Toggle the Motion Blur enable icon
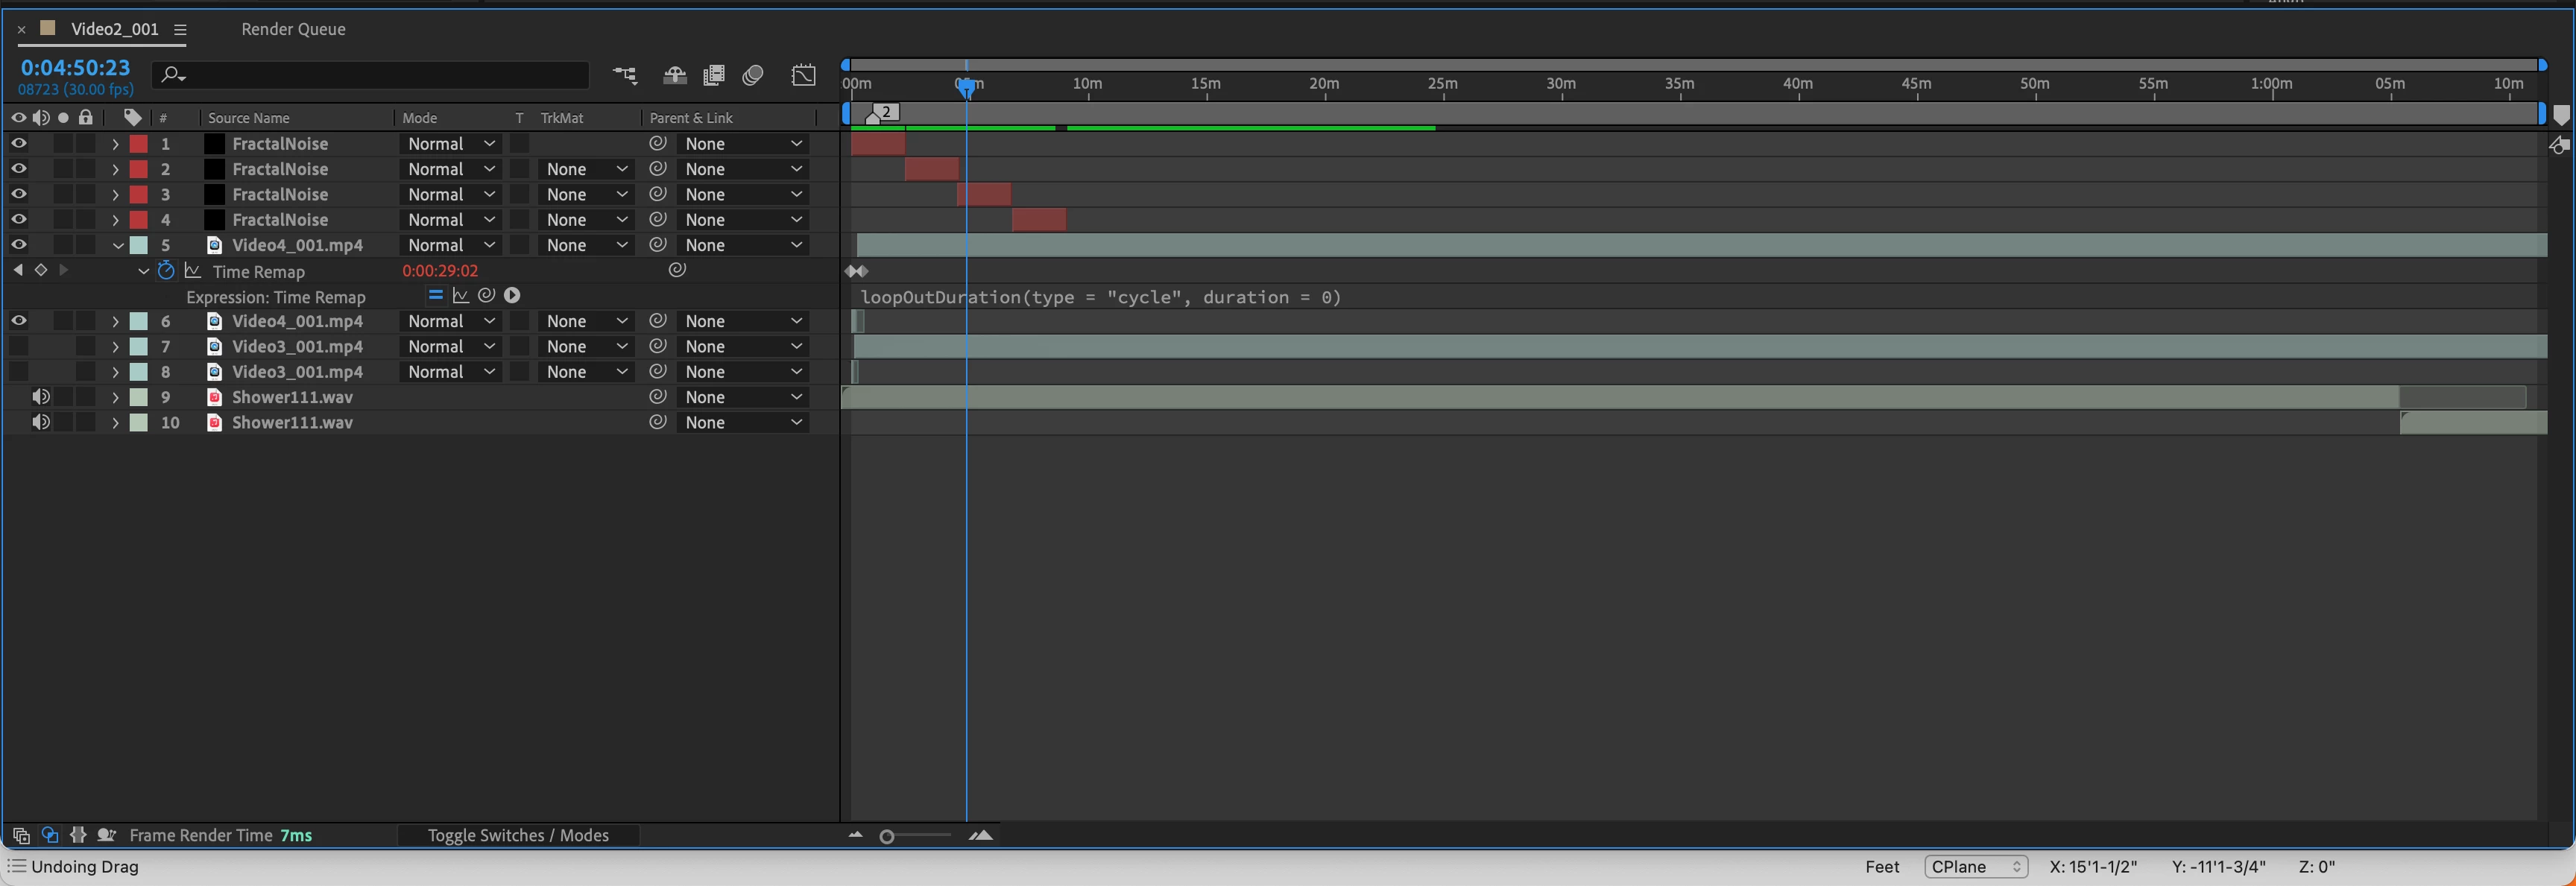 [753, 75]
